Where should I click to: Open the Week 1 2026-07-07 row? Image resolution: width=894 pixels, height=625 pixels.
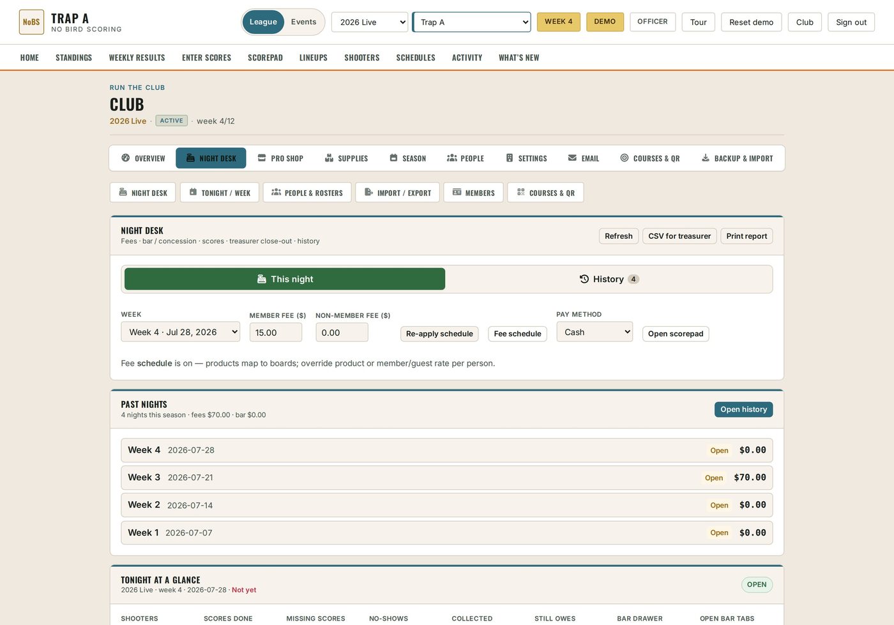pos(447,532)
